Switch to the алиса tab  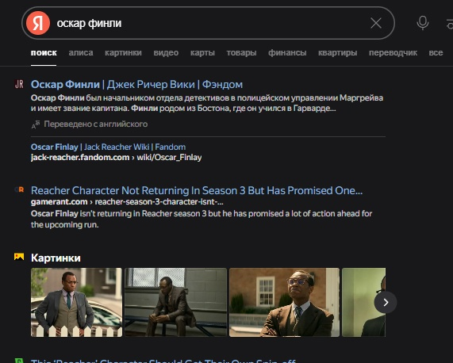pos(81,53)
